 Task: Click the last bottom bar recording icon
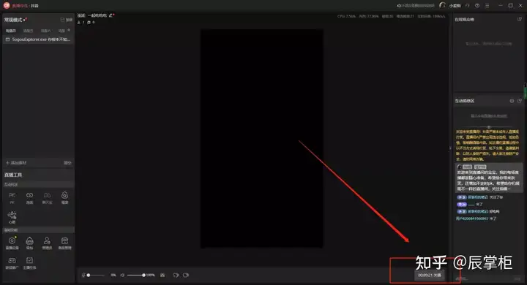tap(186, 275)
